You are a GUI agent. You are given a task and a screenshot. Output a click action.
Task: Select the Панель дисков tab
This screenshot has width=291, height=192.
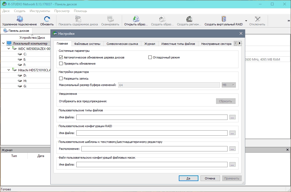pos(16,30)
